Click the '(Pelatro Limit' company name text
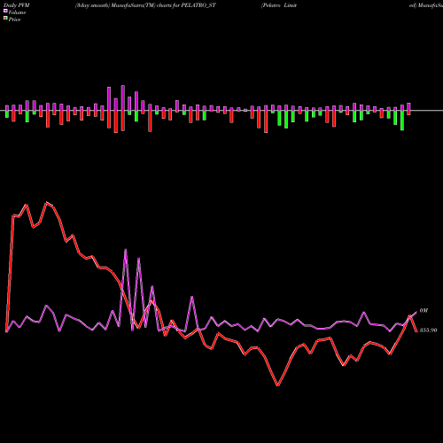The image size is (443, 443). pos(279,5)
